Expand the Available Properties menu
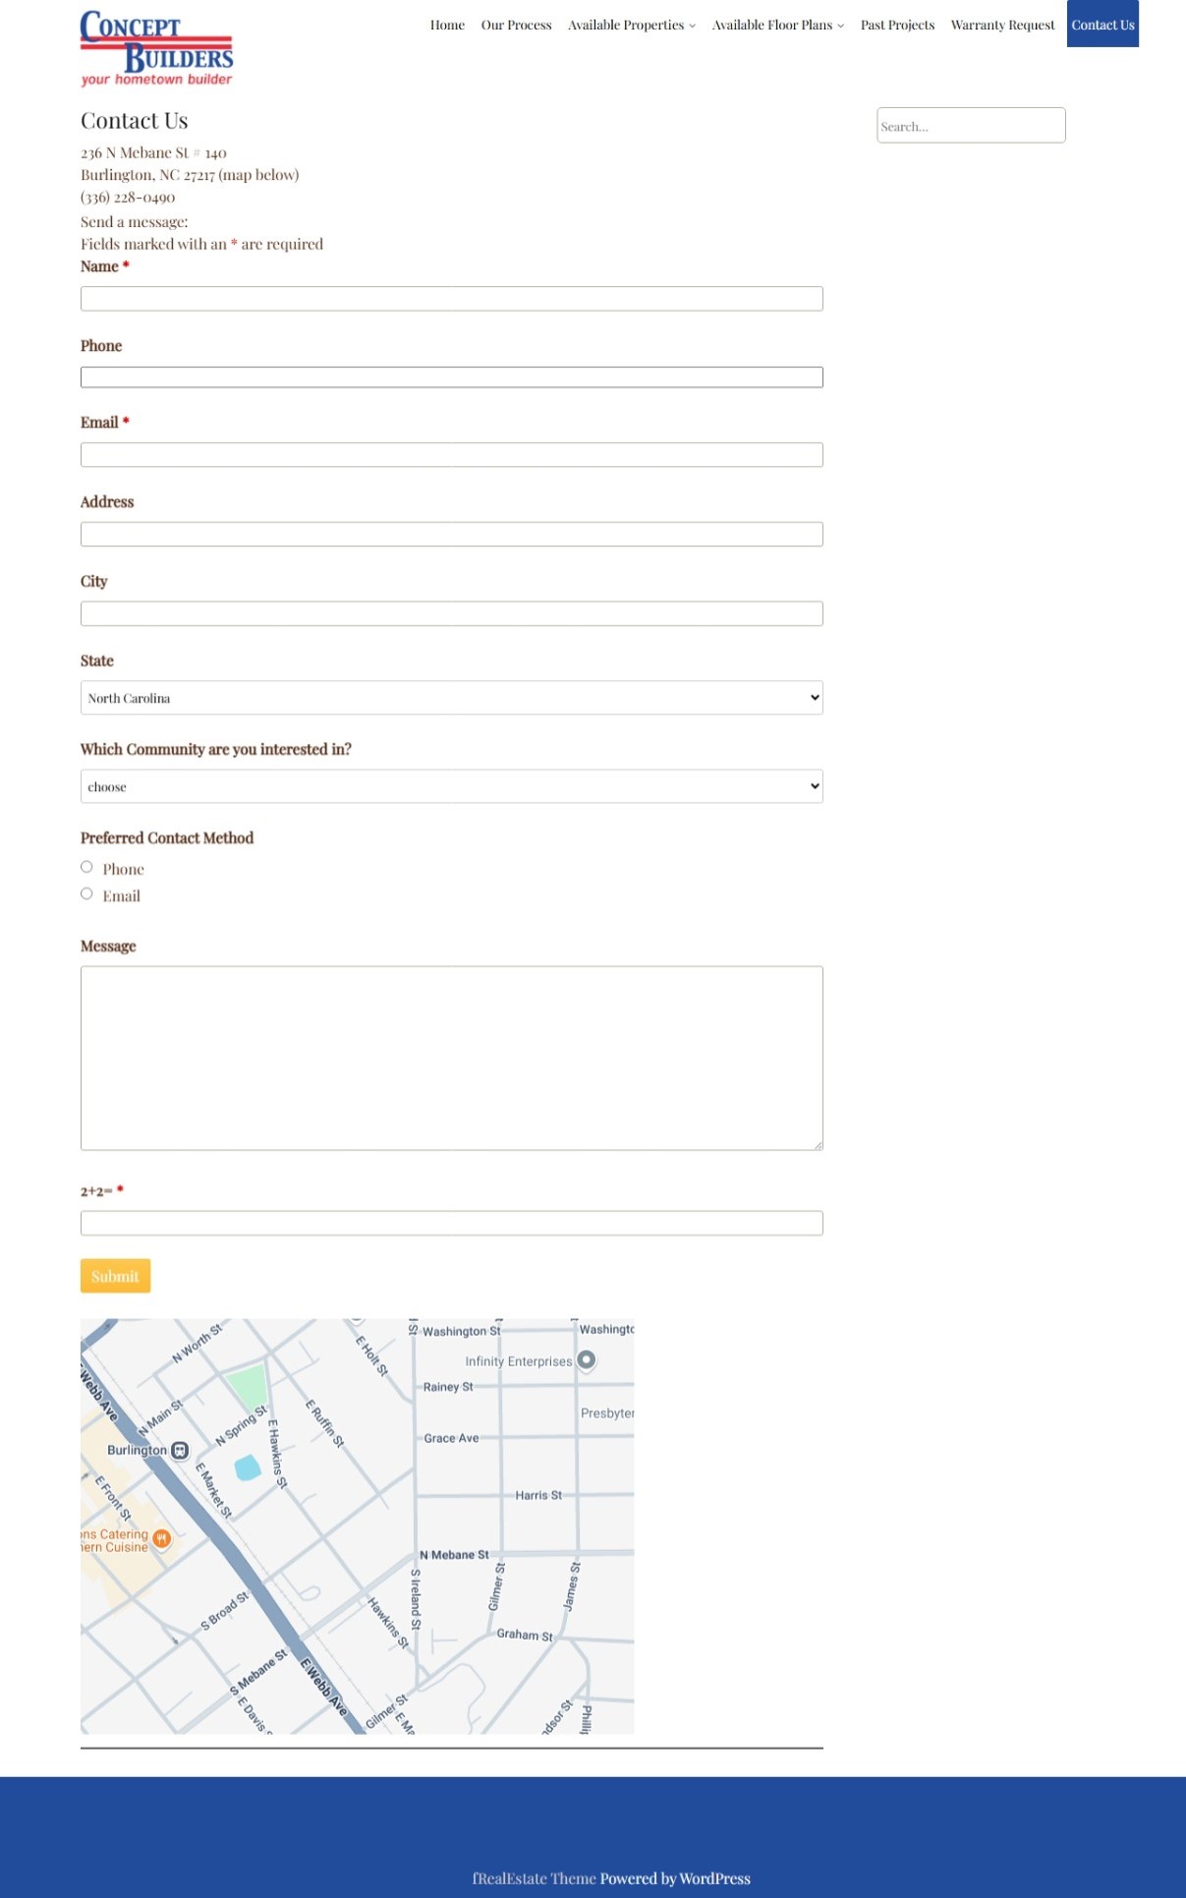 click(631, 26)
